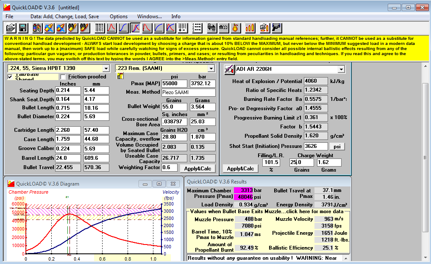The width and height of the screenshot is (431, 264).
Task: Click the left crossed-out cartridge toolbar icon
Action: coord(49,28)
